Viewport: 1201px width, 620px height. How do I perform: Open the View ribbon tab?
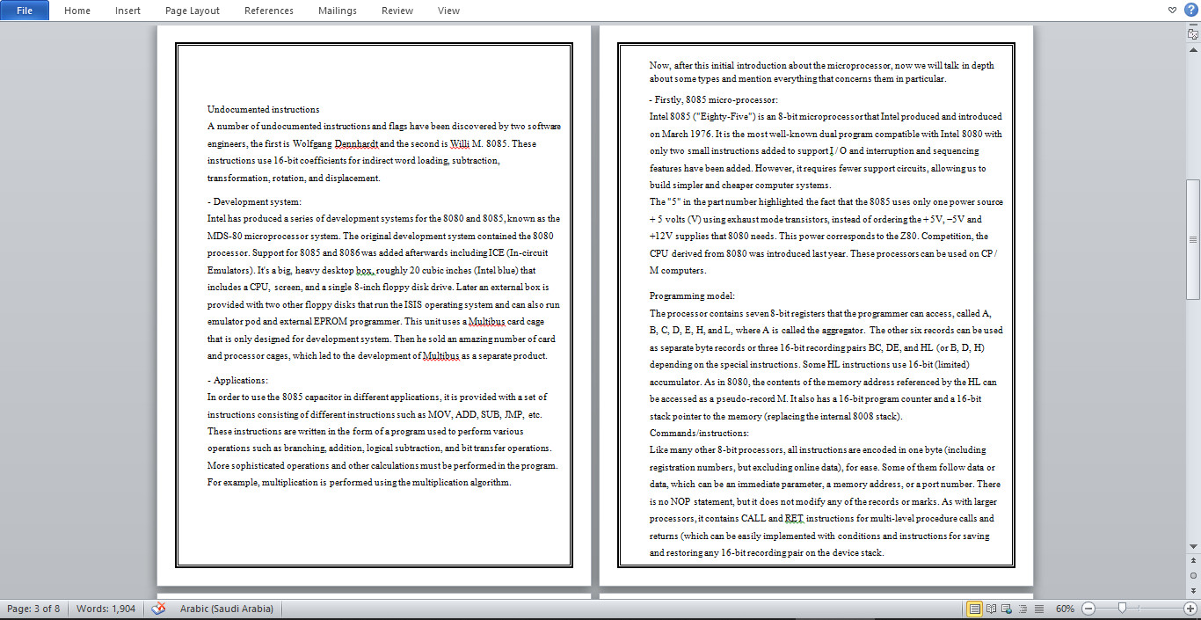(448, 11)
